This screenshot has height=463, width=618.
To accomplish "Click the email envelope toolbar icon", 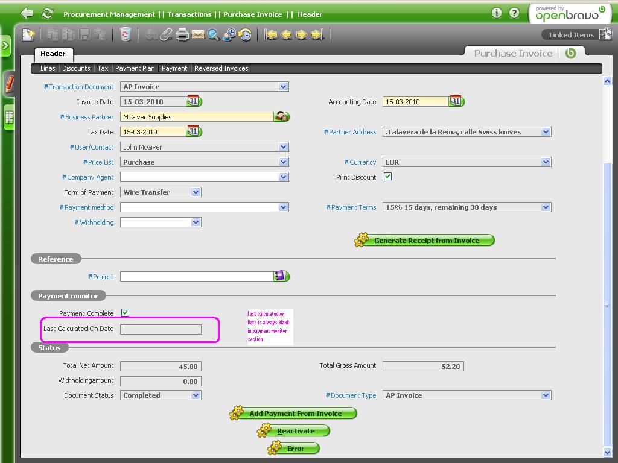I will pyautogui.click(x=198, y=35).
